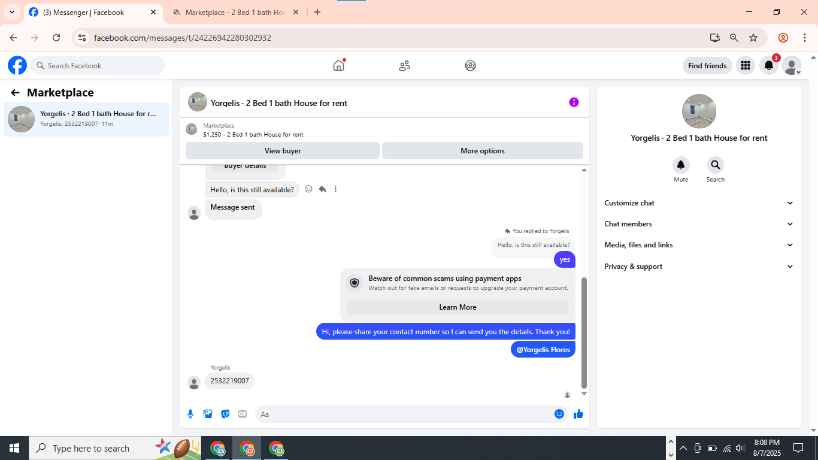This screenshot has width=818, height=460.
Task: Select the Yorgelis conversation in list
Action: point(86,119)
